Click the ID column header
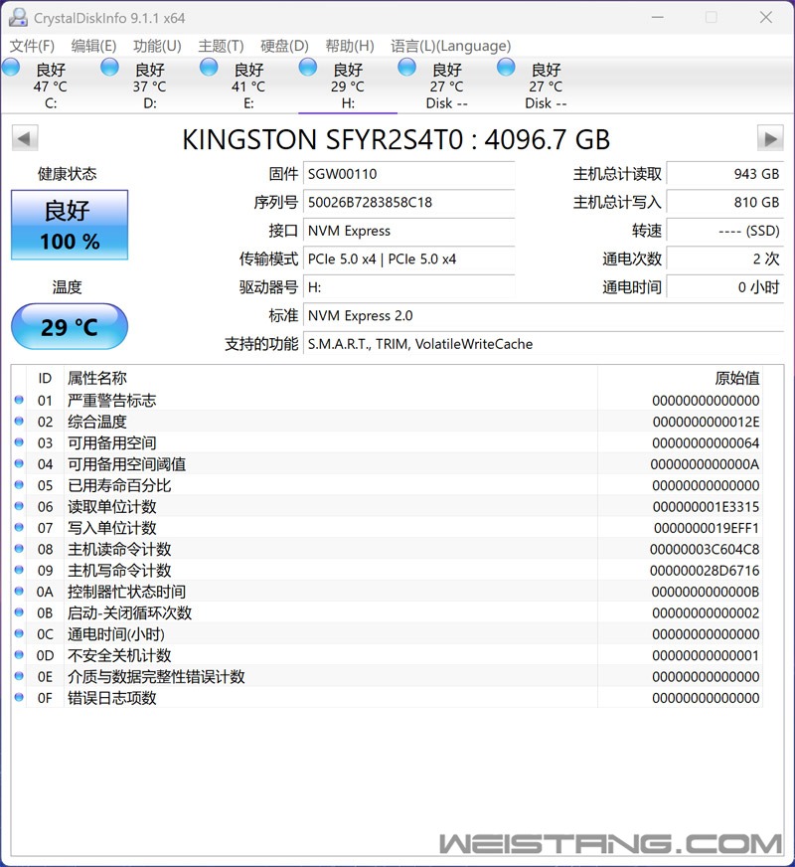The height and width of the screenshot is (867, 795). click(x=45, y=378)
